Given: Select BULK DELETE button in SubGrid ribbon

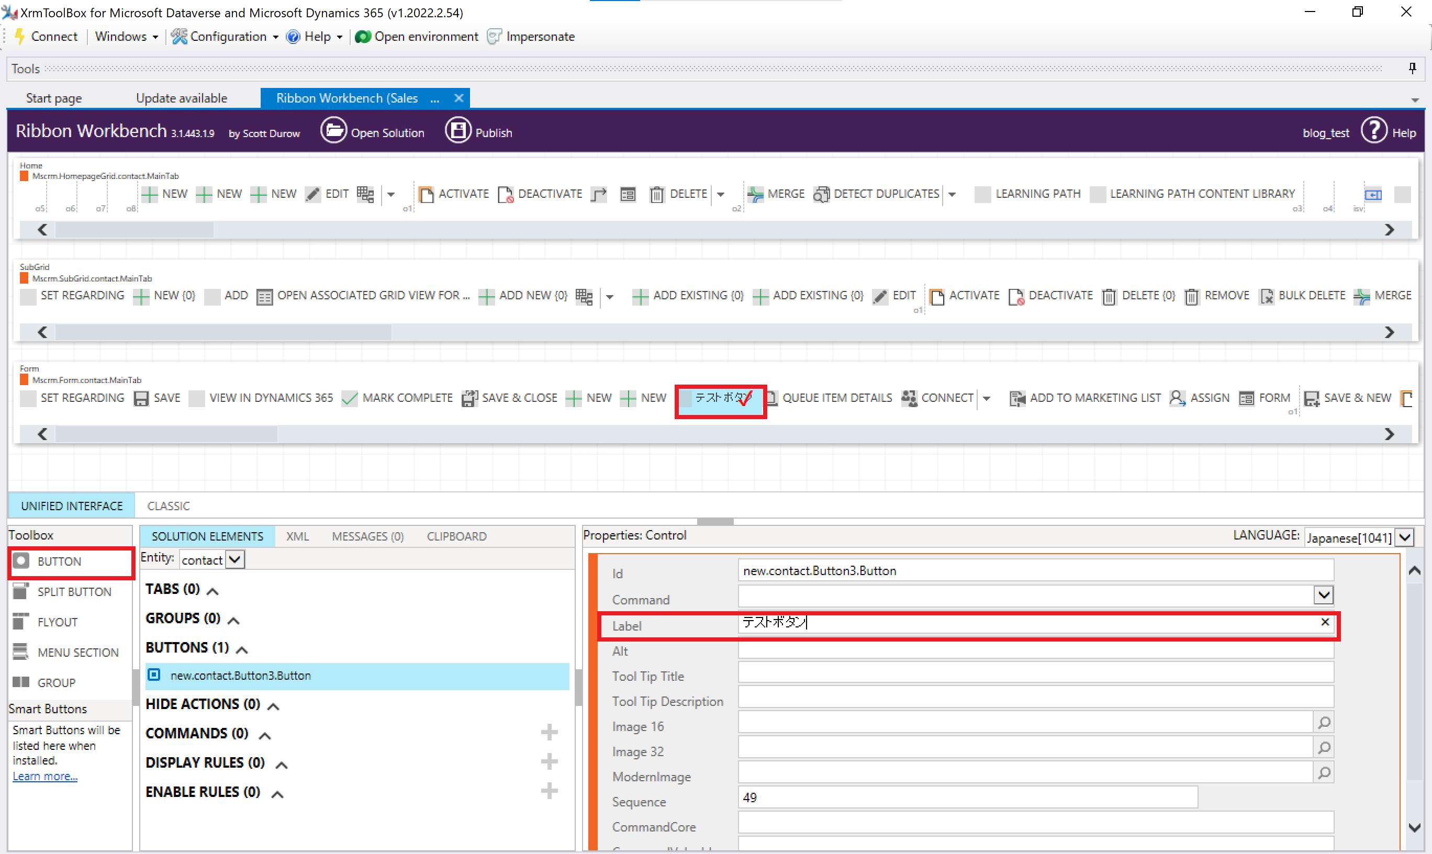Looking at the screenshot, I should pyautogui.click(x=1303, y=296).
